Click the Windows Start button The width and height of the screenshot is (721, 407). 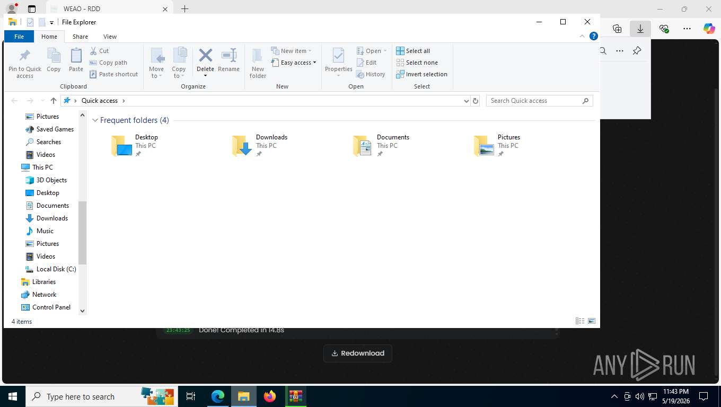click(x=13, y=396)
